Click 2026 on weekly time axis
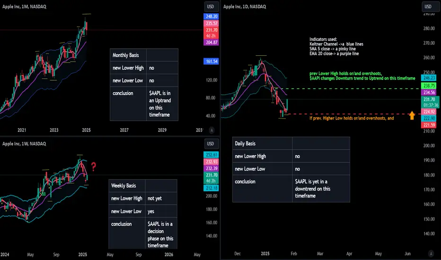 (x=169, y=254)
